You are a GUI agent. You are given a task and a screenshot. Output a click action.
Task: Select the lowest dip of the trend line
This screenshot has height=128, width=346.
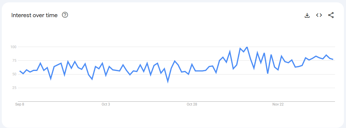(168, 82)
